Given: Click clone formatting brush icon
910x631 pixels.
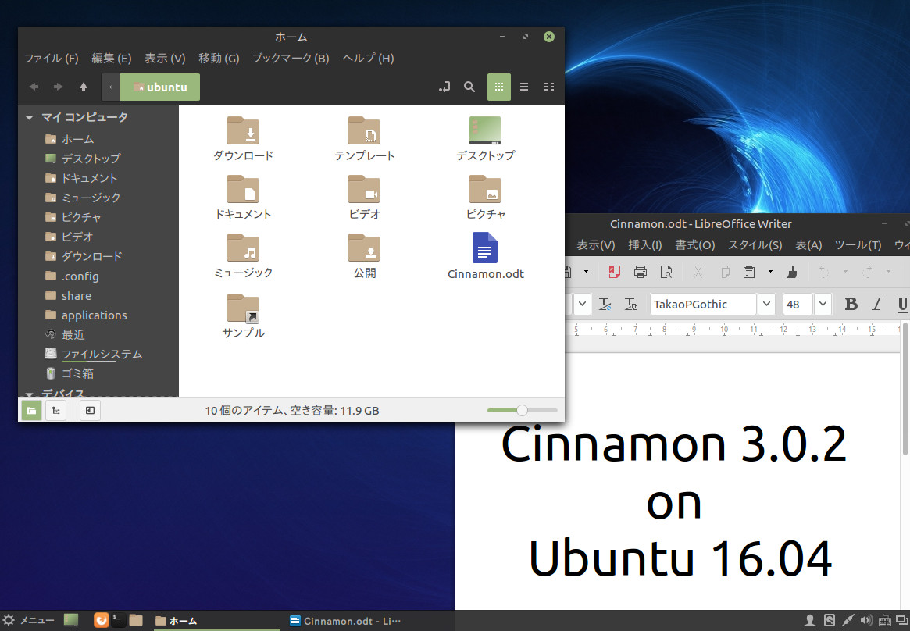Looking at the screenshot, I should (792, 272).
